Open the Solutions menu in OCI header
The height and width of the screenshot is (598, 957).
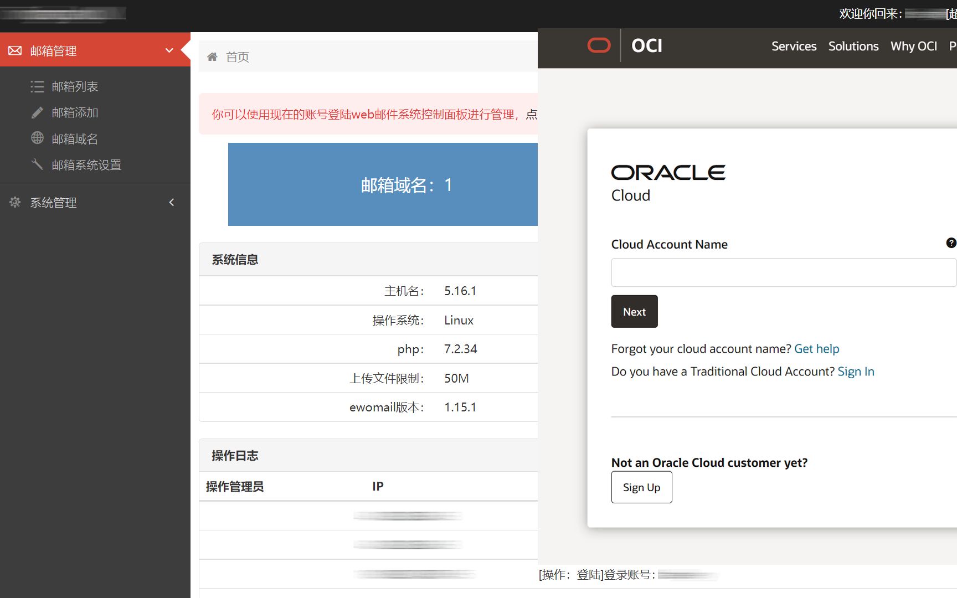[853, 47]
